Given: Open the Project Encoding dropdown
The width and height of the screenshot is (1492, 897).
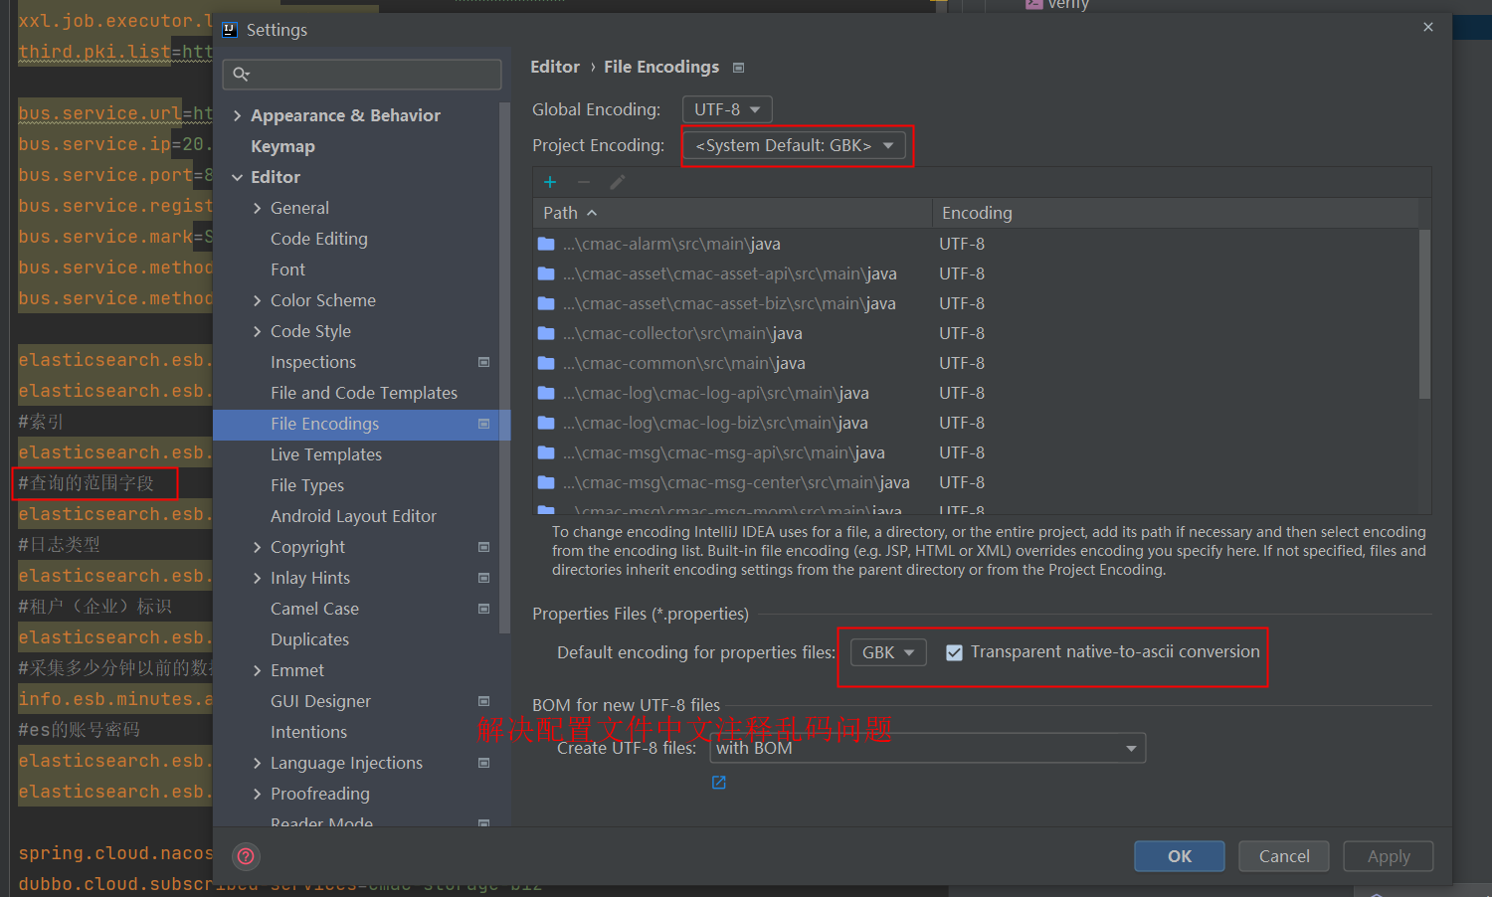Looking at the screenshot, I should [x=794, y=146].
